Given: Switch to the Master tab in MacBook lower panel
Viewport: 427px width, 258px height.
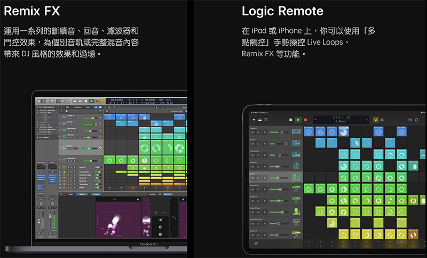Looking at the screenshot, I should (82, 194).
